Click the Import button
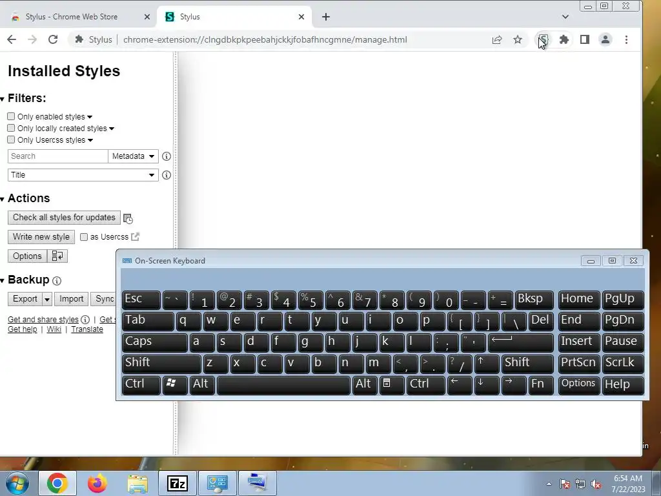 [x=71, y=299]
